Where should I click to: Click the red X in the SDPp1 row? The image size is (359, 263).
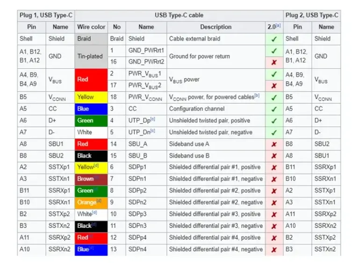coord(274,167)
